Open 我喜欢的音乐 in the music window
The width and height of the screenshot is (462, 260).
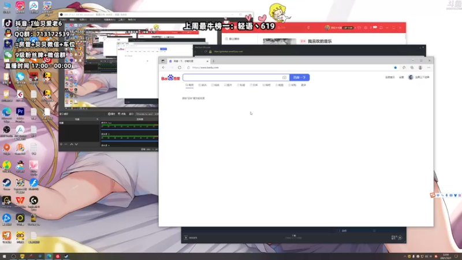[320, 41]
